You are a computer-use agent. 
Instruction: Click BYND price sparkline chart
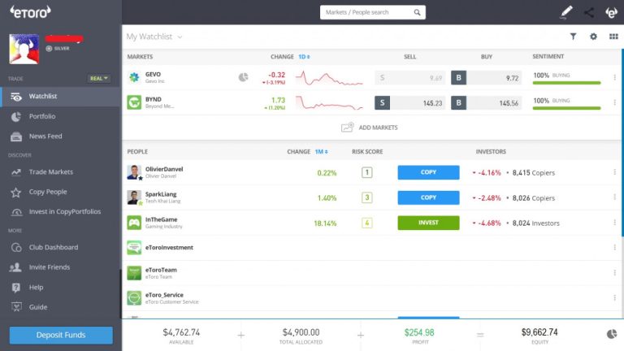(x=329, y=102)
